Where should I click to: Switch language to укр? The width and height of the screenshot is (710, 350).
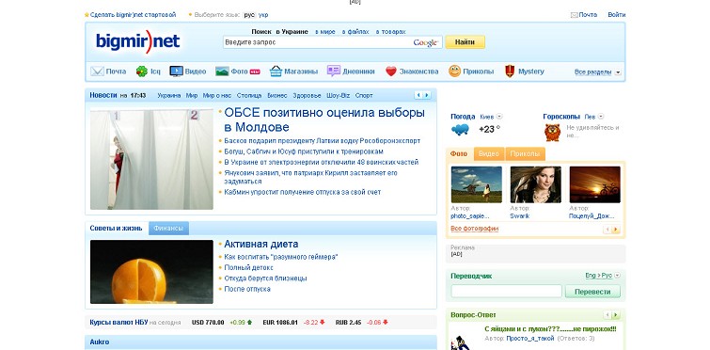pos(263,15)
